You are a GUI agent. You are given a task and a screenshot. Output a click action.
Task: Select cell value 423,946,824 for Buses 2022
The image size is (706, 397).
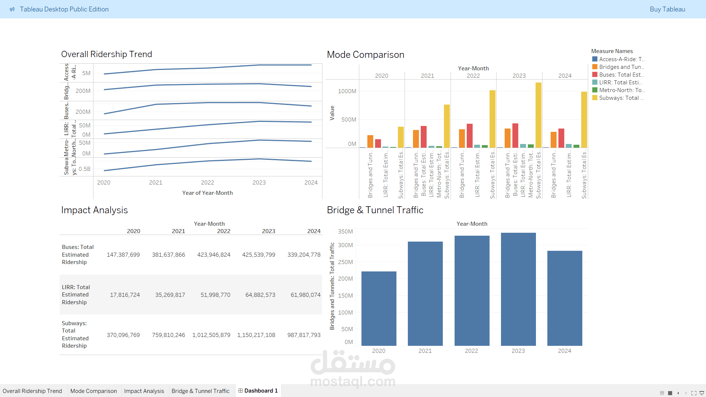[214, 254]
